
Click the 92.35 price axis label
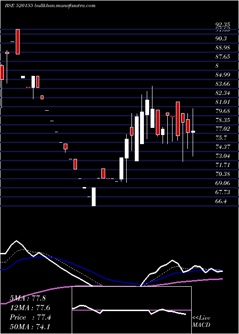click(223, 24)
